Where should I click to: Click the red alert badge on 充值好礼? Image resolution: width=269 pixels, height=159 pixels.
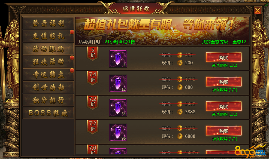point(72,32)
